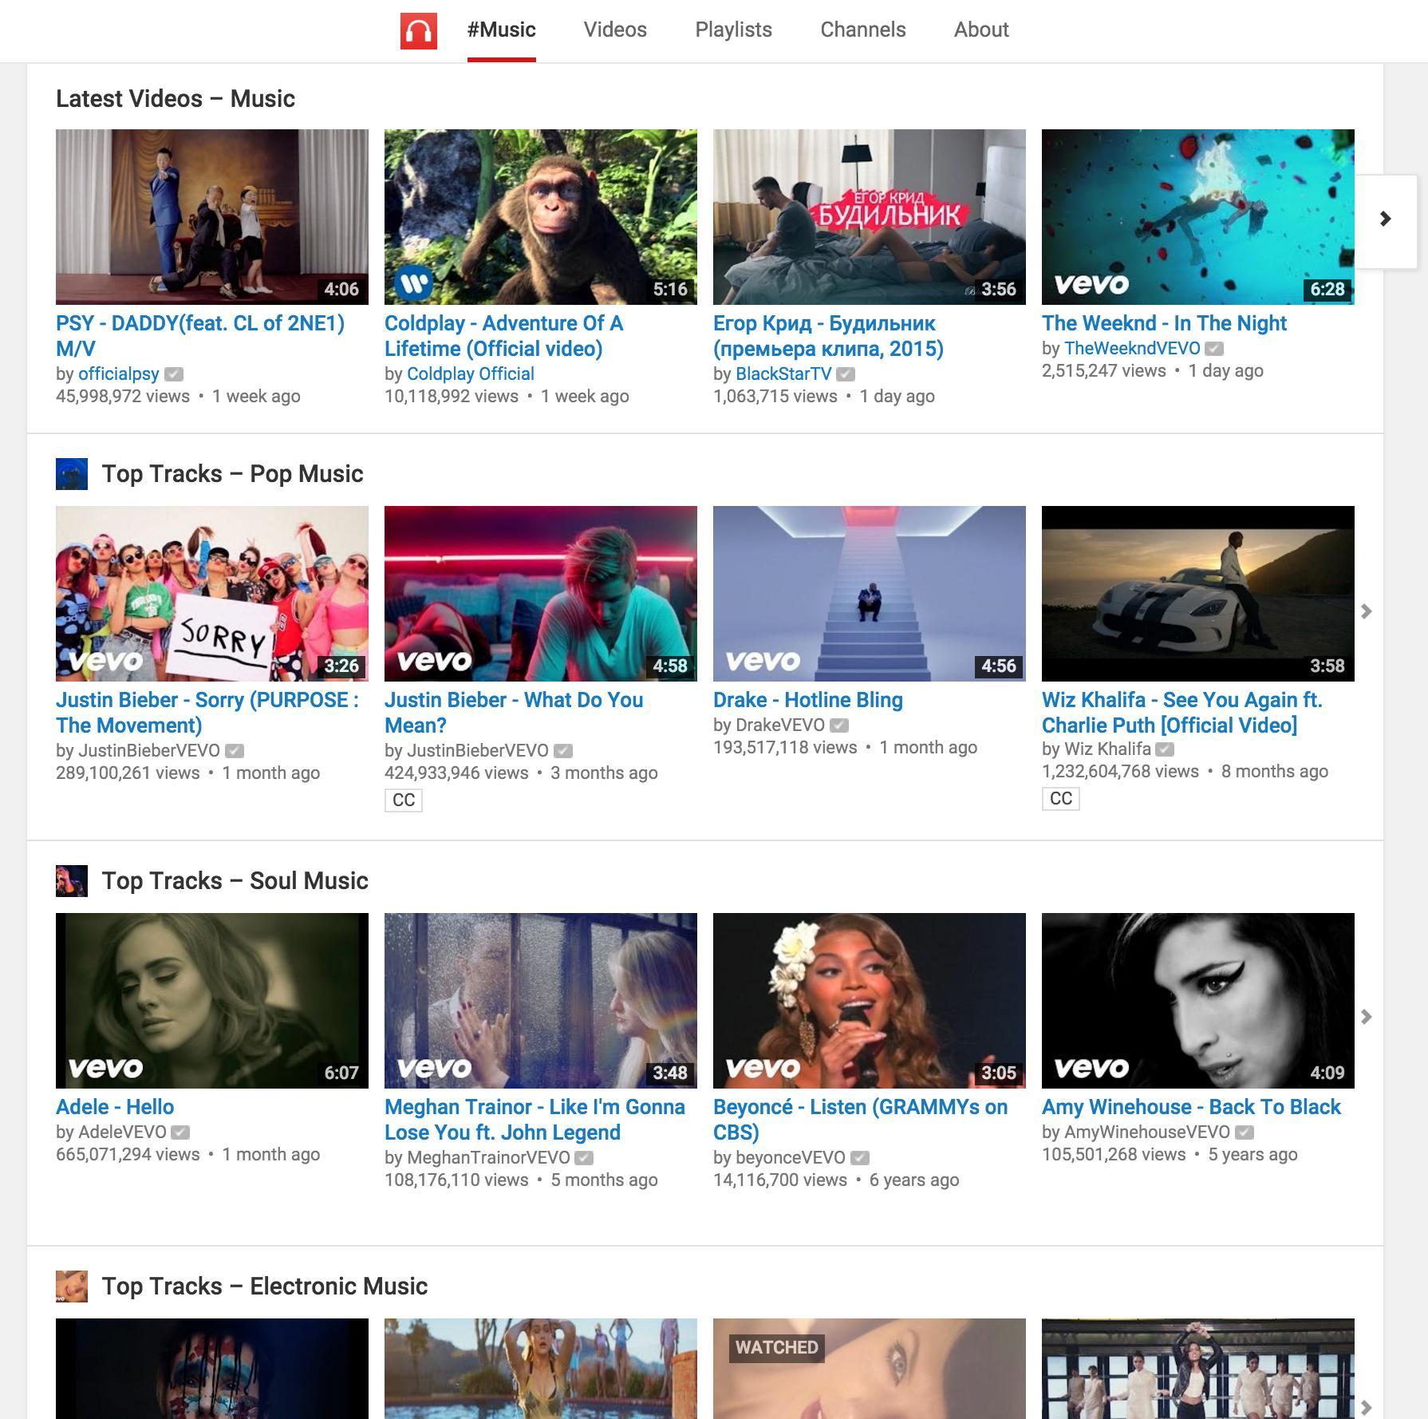Select the #Music tab
Screen dimensions: 1428x1419
click(502, 30)
